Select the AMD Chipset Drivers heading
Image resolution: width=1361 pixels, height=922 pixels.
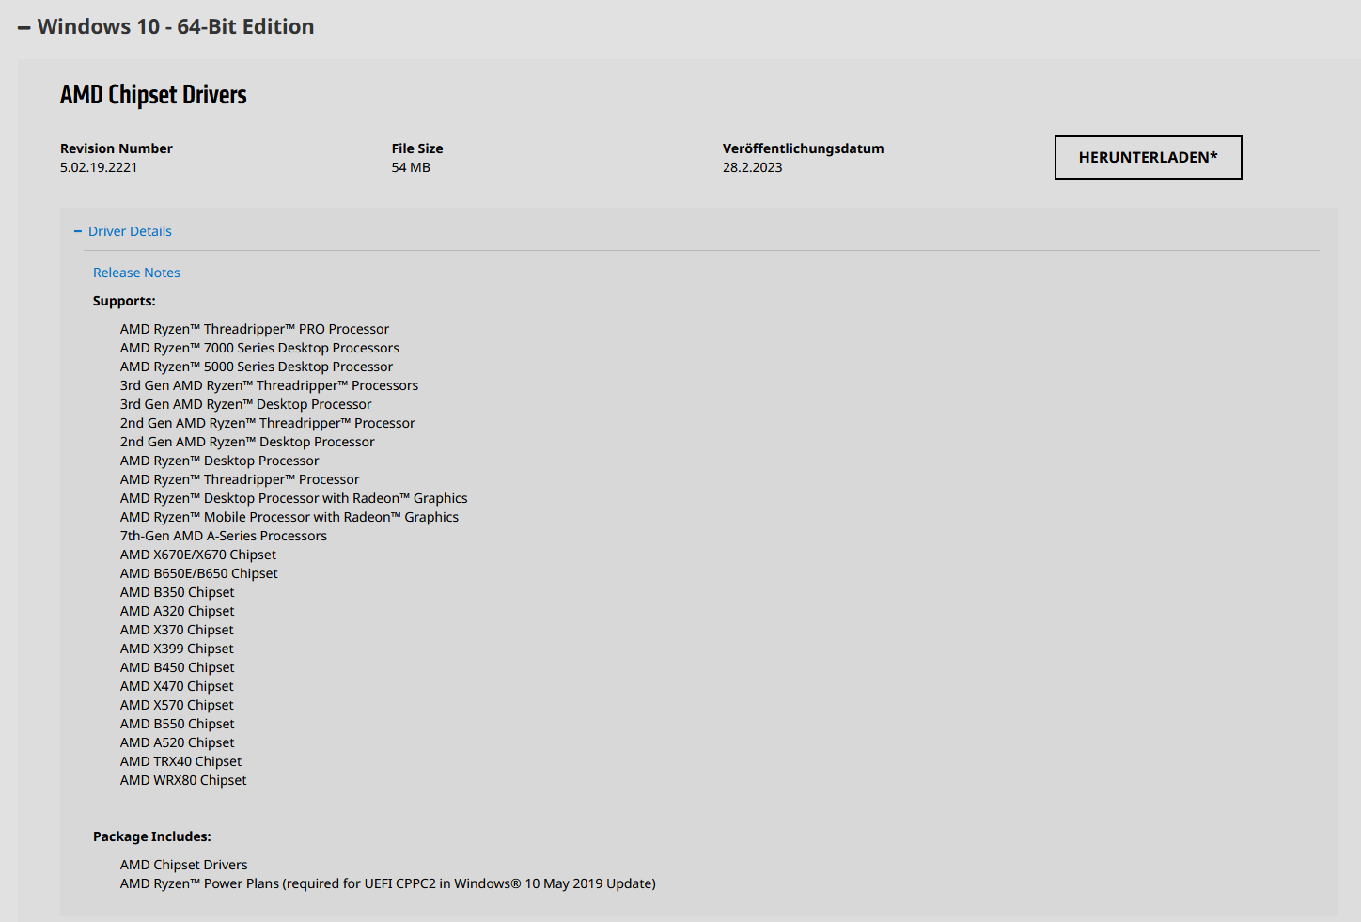click(x=153, y=95)
